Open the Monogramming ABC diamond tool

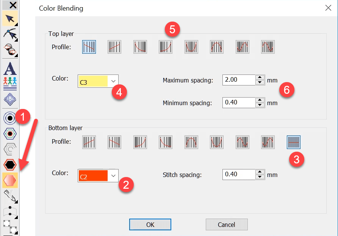[10, 99]
